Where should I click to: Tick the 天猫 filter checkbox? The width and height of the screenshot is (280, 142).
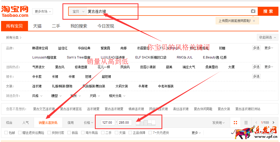click(x=116, y=133)
